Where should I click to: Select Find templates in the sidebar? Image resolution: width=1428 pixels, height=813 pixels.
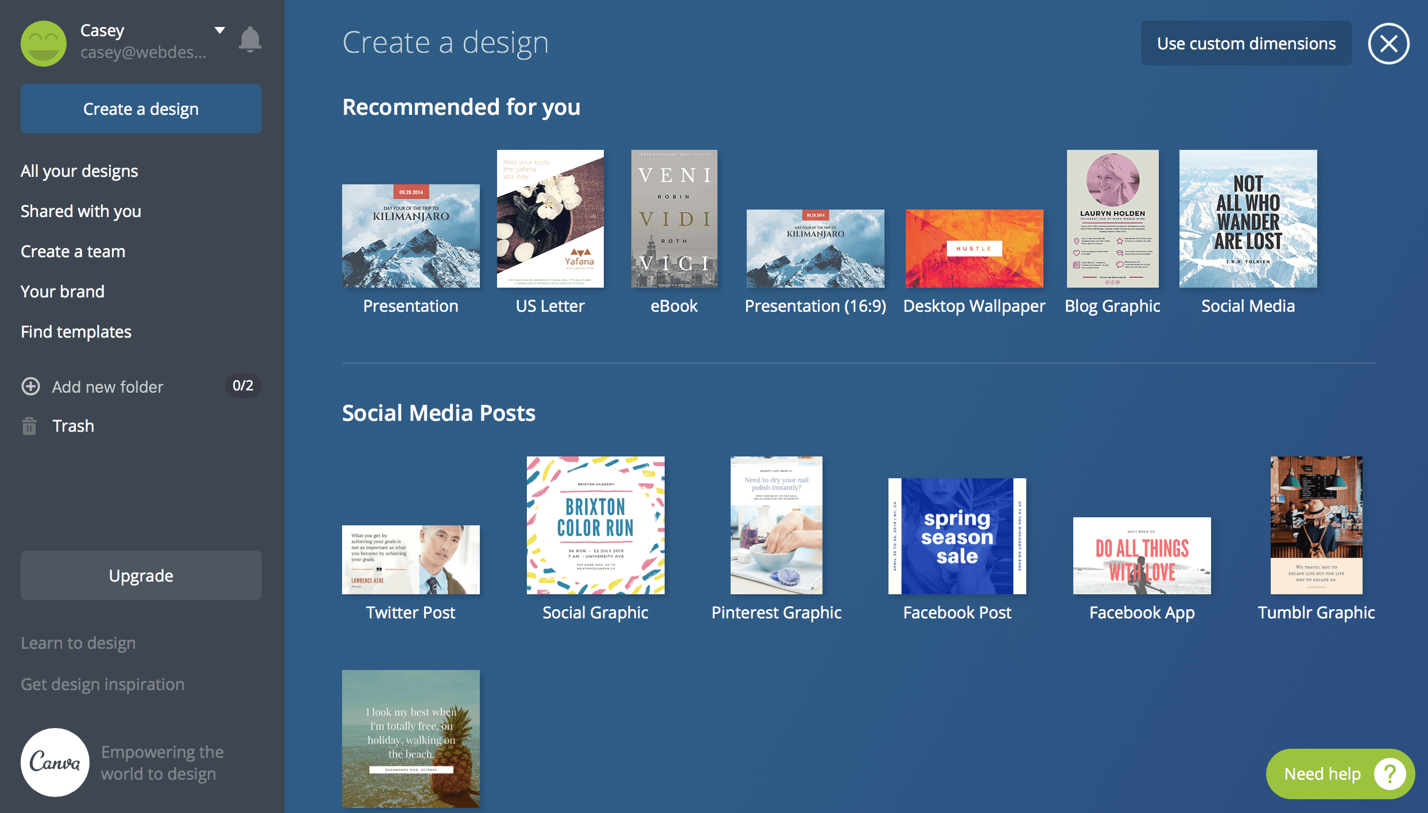(76, 332)
